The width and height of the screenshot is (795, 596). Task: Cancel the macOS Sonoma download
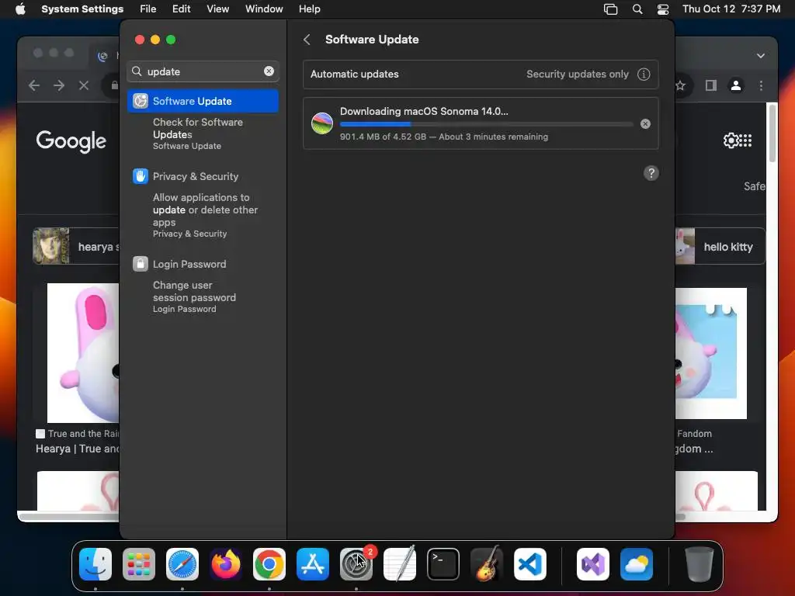(x=645, y=123)
